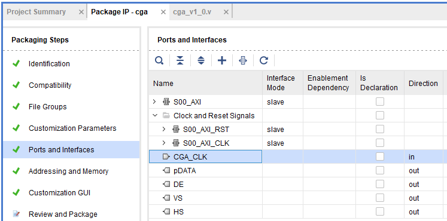Click the search magnifier icon in toolbar

click(159, 60)
